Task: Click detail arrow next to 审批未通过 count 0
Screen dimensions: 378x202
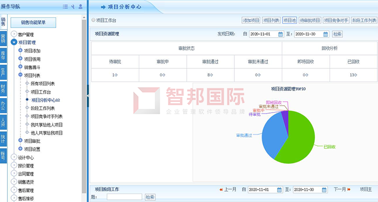Action: click(x=259, y=75)
